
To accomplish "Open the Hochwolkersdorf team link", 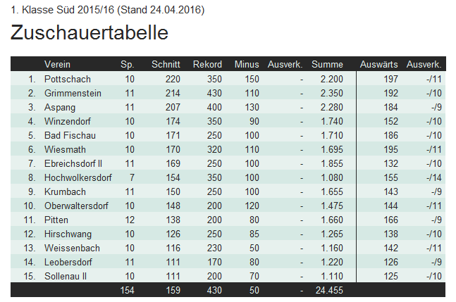I will click(78, 177).
